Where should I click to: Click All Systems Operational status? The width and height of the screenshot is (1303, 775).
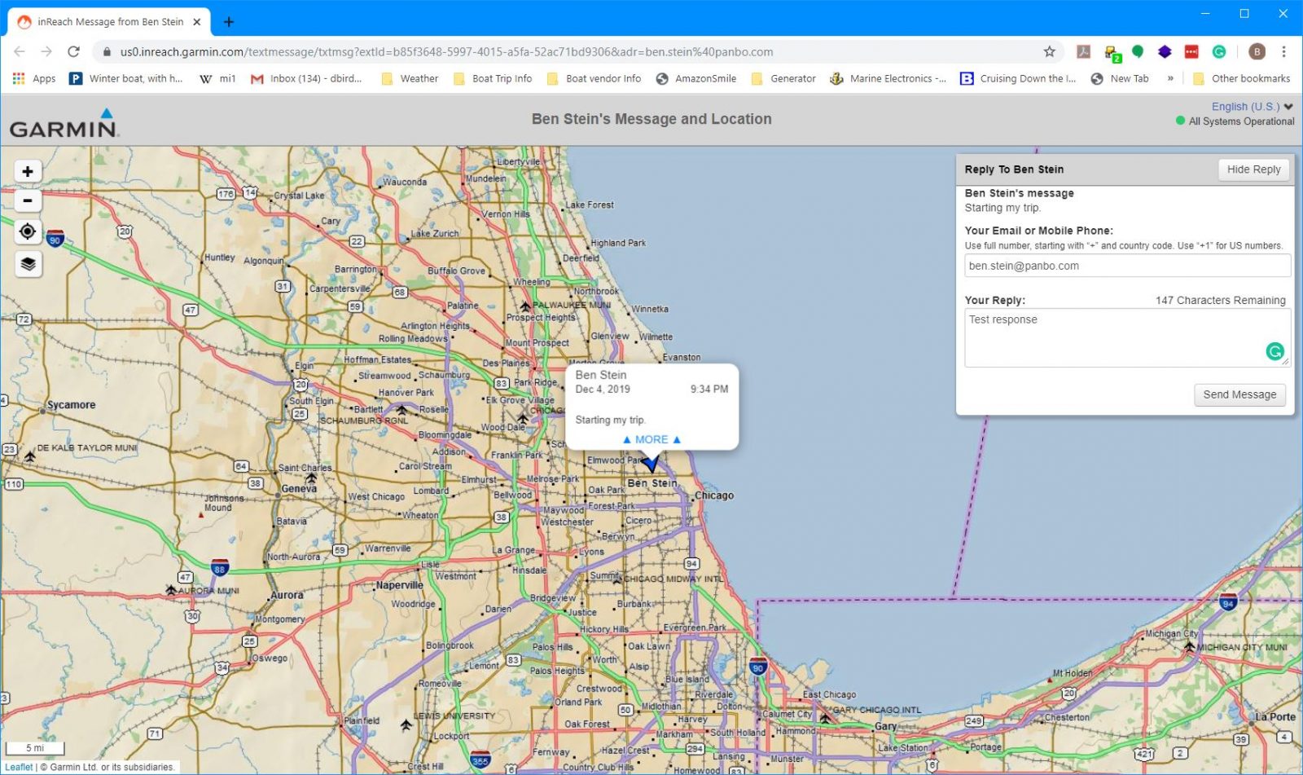1235,121
